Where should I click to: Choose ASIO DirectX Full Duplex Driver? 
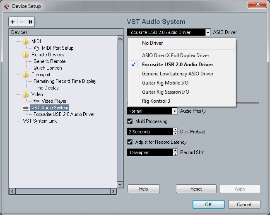[x=176, y=56]
